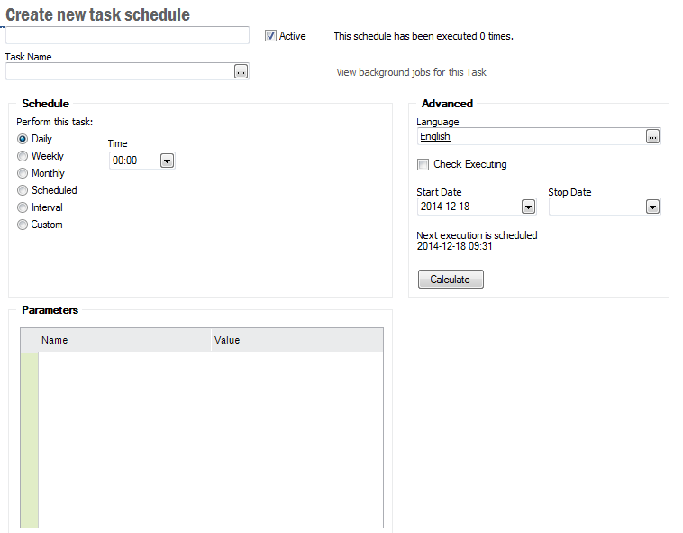683x533 pixels.
Task: Enable the Check Executing checkbox
Action: pos(423,164)
